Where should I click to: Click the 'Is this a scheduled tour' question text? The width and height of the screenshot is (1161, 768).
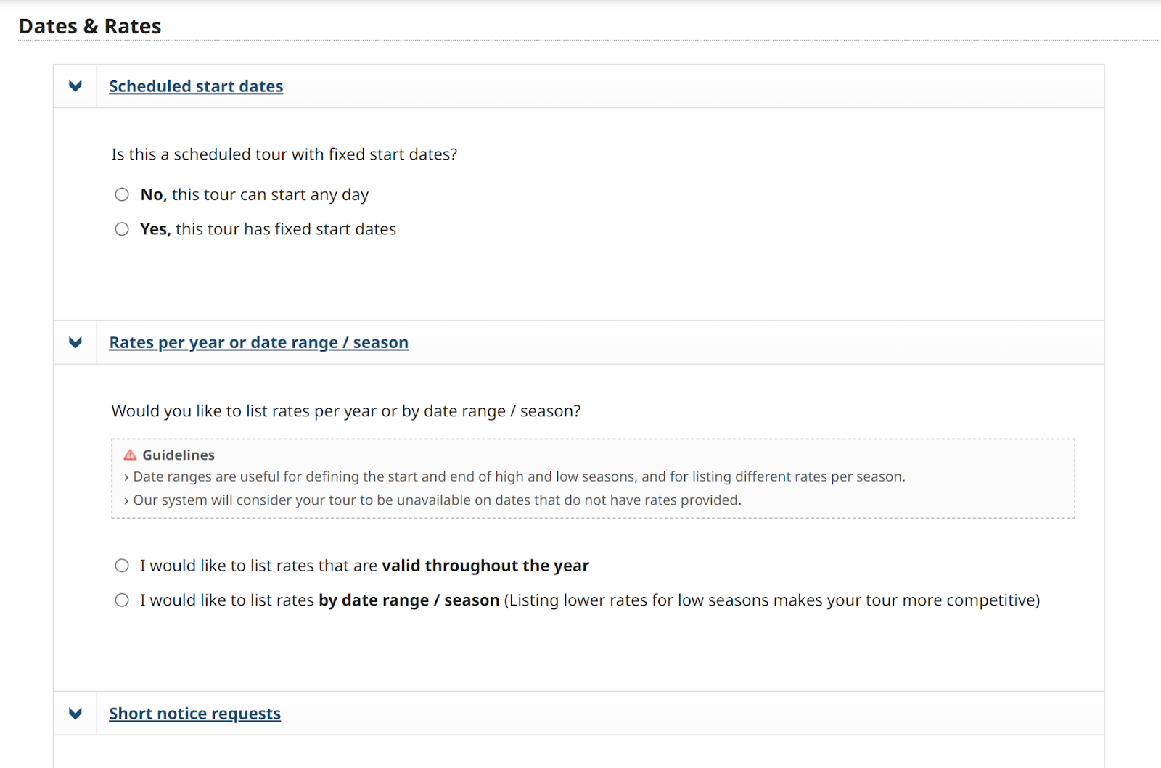click(284, 154)
